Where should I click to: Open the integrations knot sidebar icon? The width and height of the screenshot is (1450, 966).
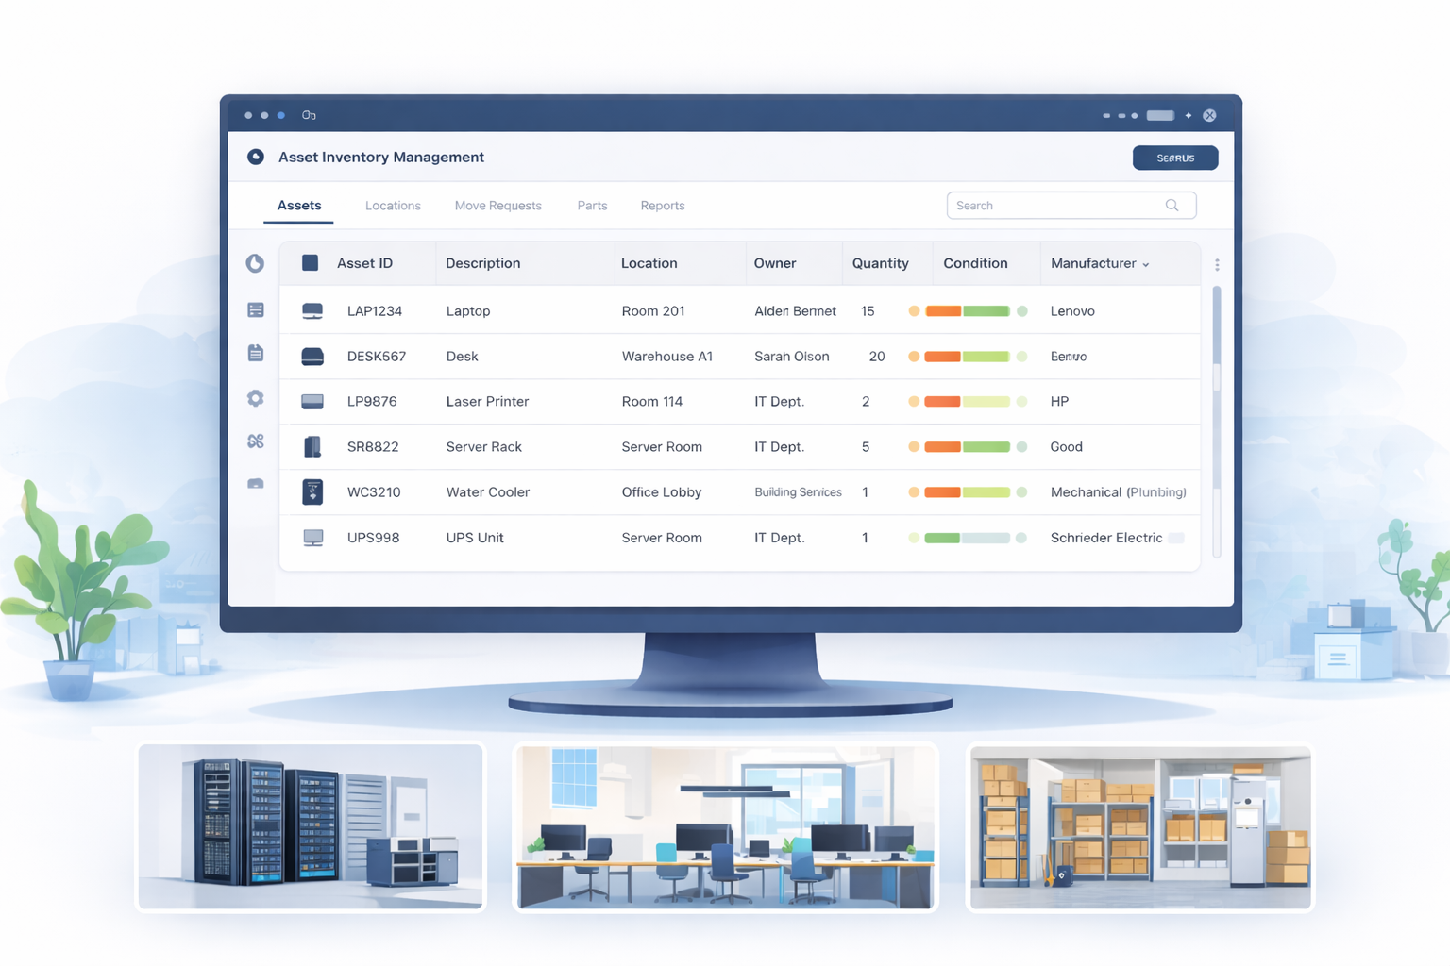pos(256,441)
